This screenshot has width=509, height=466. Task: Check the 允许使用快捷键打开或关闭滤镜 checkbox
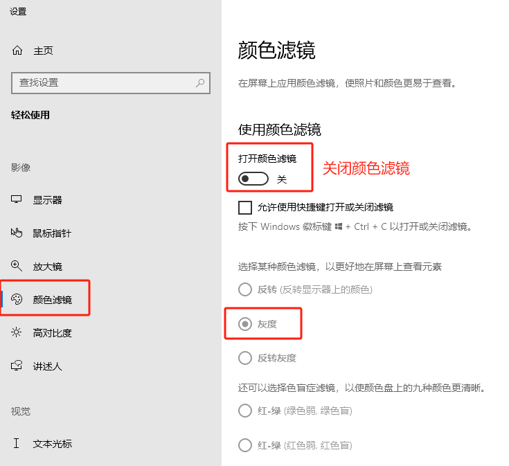[245, 207]
